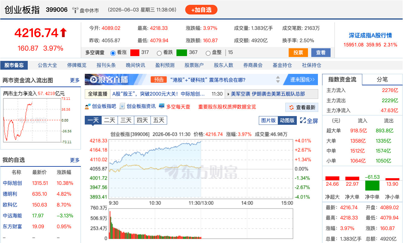Open the 社保持仓 link
The width and height of the screenshot is (406, 243).
point(312,65)
